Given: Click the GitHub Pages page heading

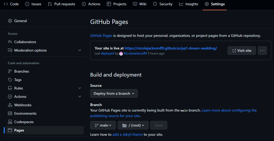Looking at the screenshot, I should click(109, 22).
